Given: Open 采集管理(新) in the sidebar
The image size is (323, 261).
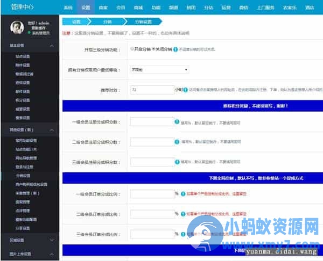Looking at the screenshot, I should [x=27, y=193].
